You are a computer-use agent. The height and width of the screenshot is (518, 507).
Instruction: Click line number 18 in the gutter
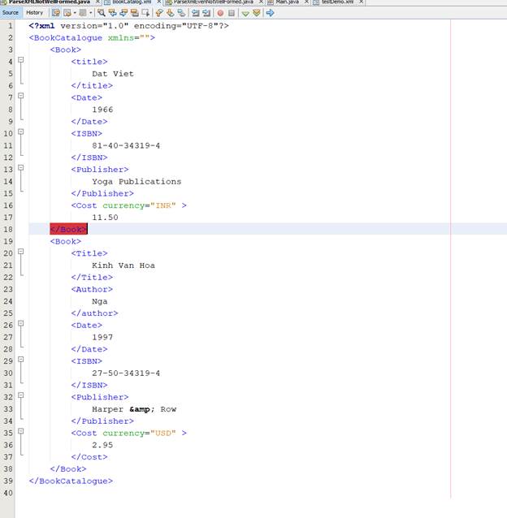tap(8, 229)
